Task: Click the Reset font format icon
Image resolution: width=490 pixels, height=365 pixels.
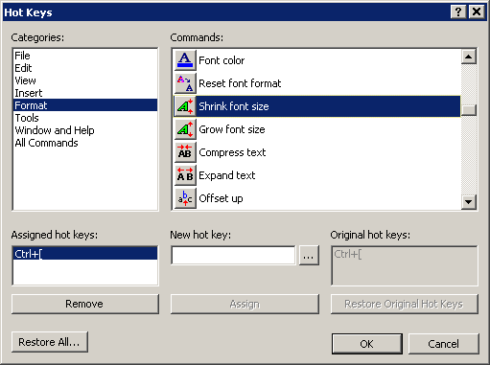Action: click(x=185, y=83)
